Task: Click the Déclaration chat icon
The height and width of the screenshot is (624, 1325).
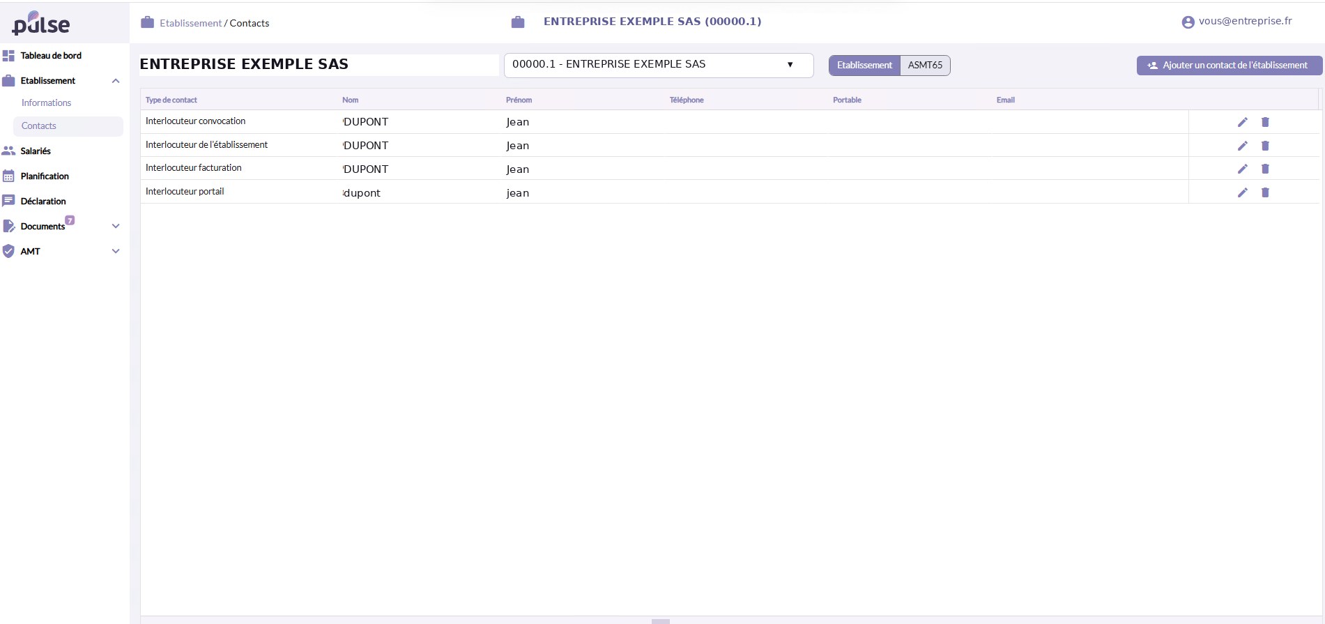Action: click(x=8, y=201)
